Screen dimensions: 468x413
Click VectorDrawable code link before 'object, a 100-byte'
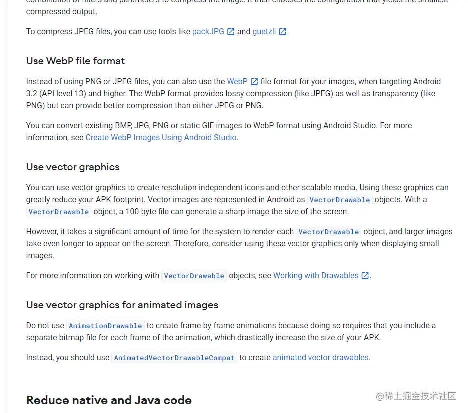(59, 212)
